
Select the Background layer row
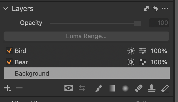[87, 73]
